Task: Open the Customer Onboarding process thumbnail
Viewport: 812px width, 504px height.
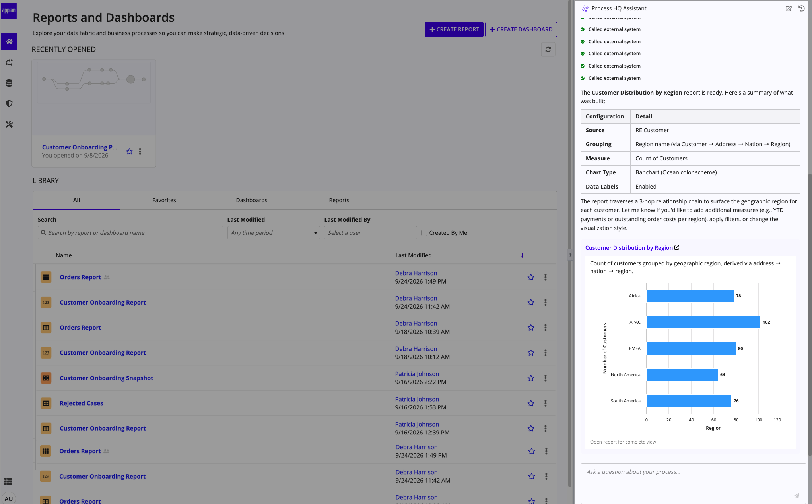Action: [x=94, y=98]
